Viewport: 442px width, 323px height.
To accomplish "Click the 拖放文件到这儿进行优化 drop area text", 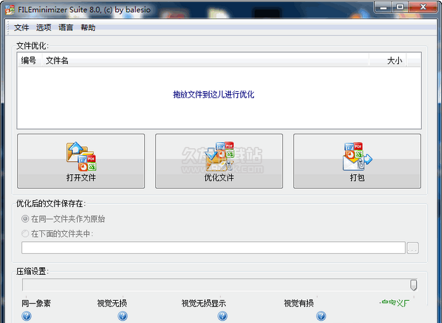I will click(x=213, y=94).
